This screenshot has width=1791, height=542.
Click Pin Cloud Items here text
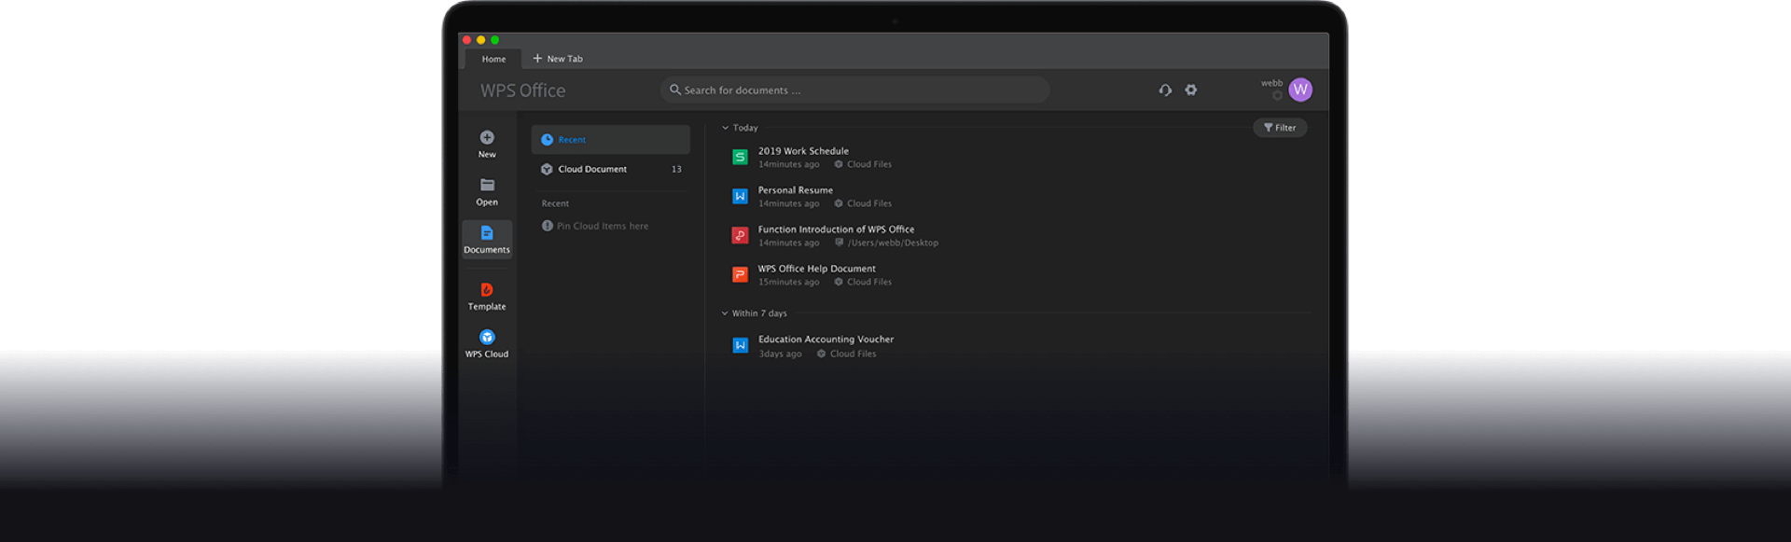(603, 227)
